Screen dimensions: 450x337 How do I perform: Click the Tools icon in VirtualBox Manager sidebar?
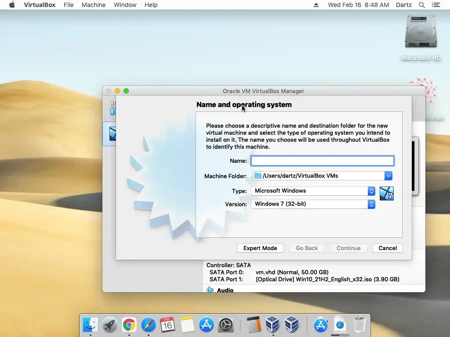point(112,108)
